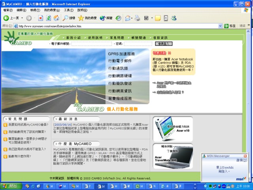
Task: Open Favorites star toolbar button
Action: click(x=87, y=18)
